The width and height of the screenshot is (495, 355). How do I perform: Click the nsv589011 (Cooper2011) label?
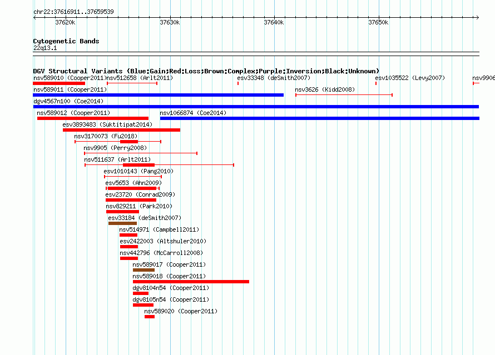click(70, 89)
